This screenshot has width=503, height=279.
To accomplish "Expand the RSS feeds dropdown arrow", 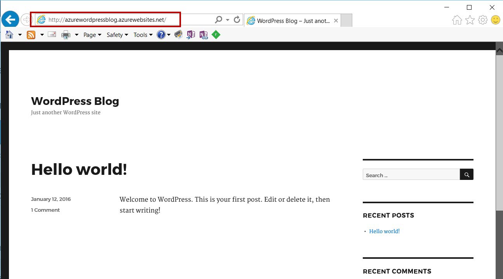I will click(x=42, y=35).
